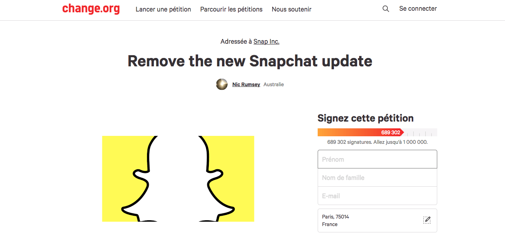Image resolution: width=505 pixels, height=236 pixels.
Task: Click the Remove the new Snapchat update title
Action: (x=250, y=61)
